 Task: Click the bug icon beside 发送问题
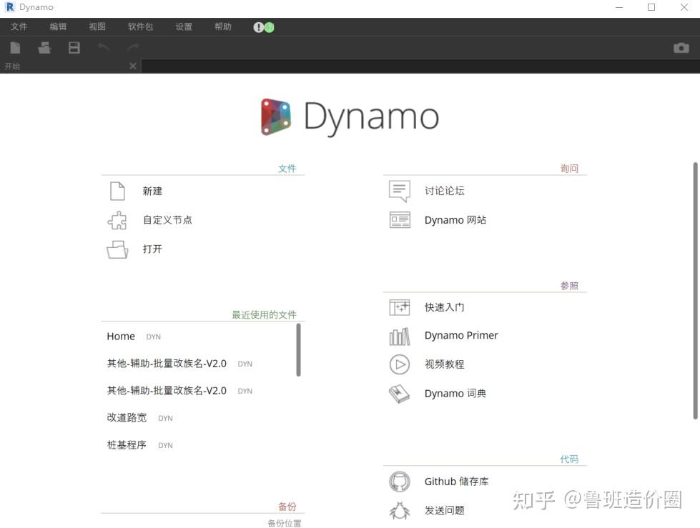pos(399,510)
